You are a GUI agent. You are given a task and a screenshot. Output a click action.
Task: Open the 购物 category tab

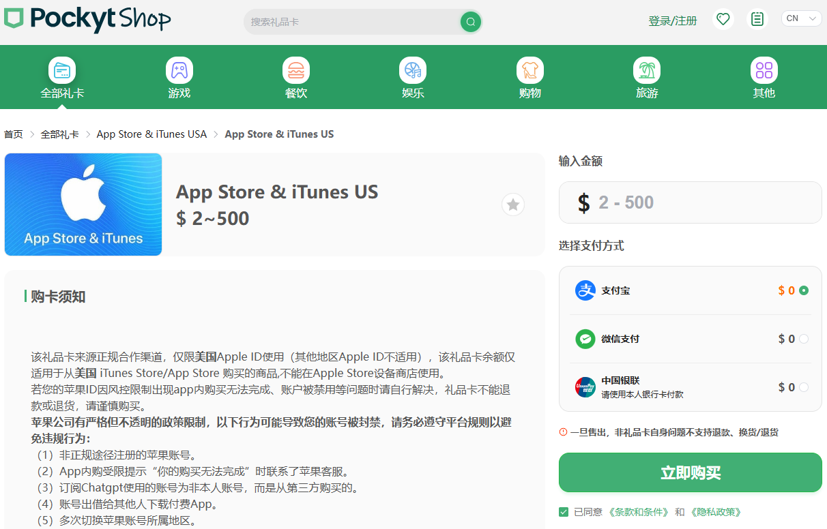click(530, 78)
